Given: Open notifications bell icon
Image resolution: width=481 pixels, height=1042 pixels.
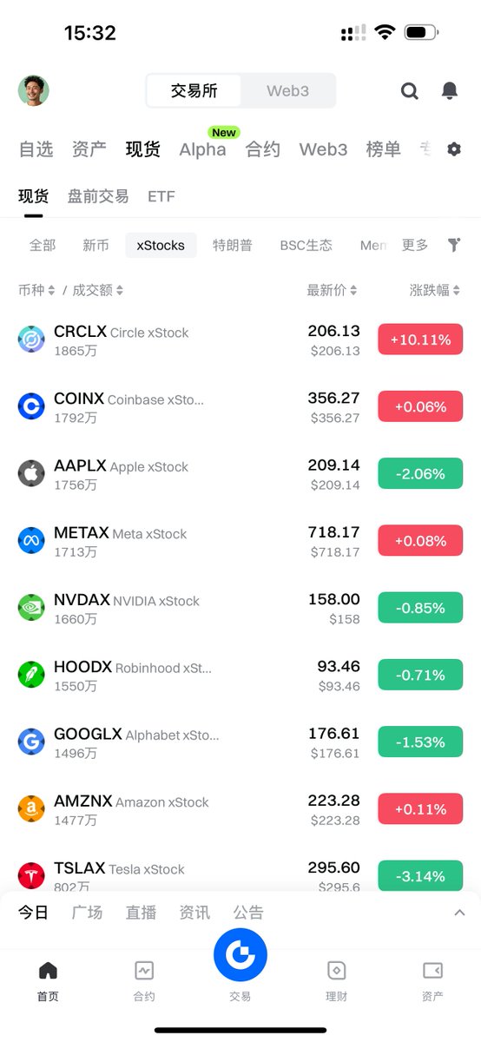Looking at the screenshot, I should (x=450, y=90).
